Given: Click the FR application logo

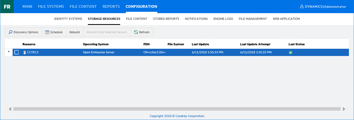Looking at the screenshot, I should tap(7, 7).
